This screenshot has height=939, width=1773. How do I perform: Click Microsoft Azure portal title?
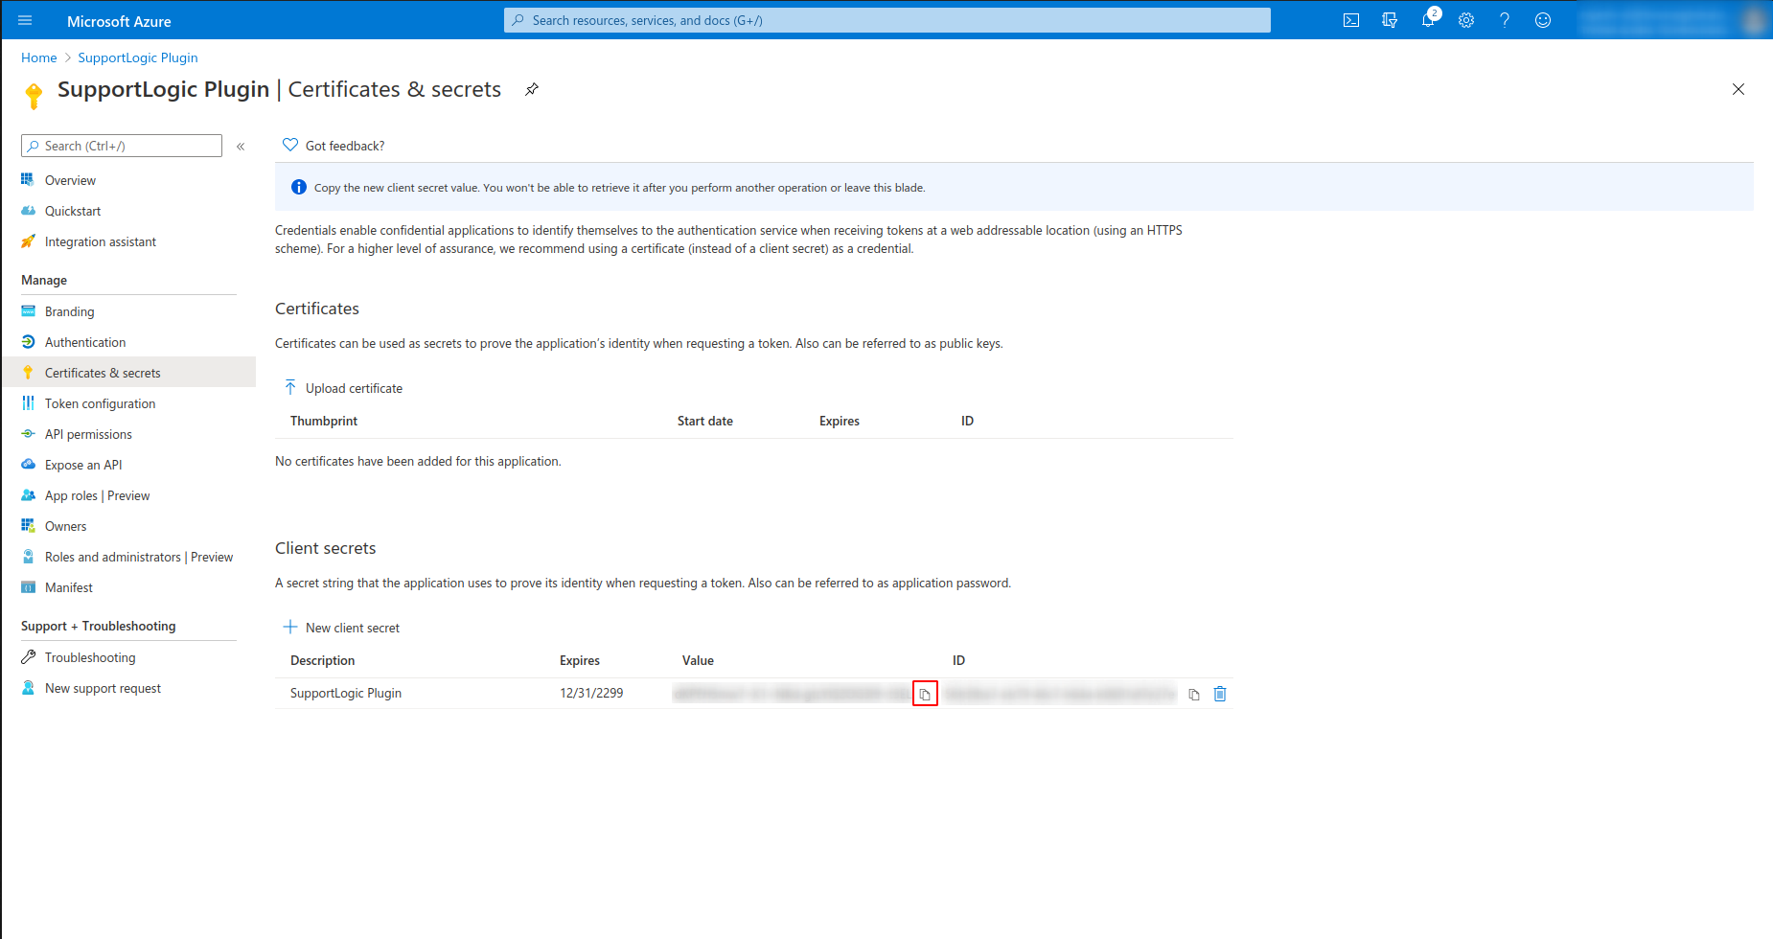(119, 21)
